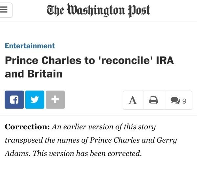Click The Washington Post logo
Screen dimensions: 197x169
click(98, 10)
